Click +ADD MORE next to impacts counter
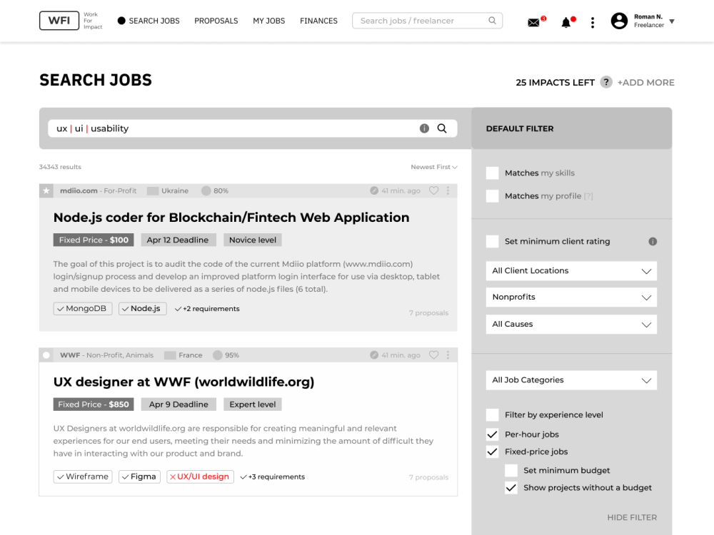The width and height of the screenshot is (714, 535). click(645, 82)
